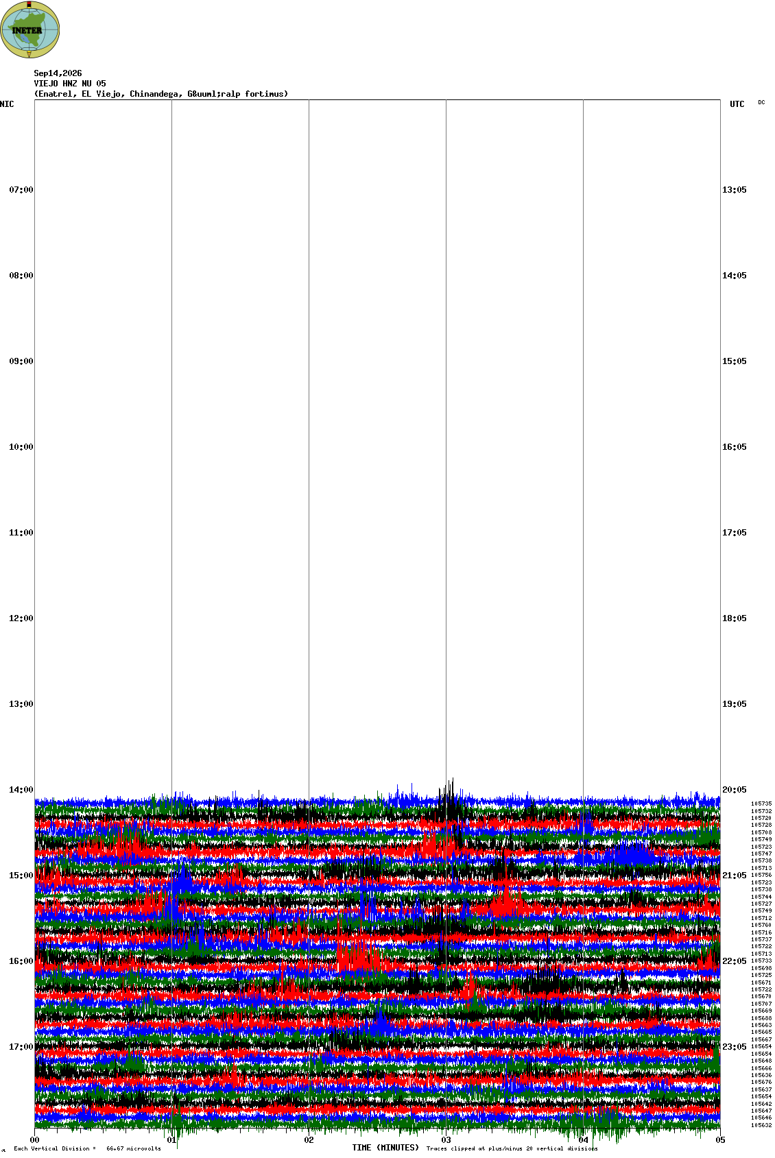Viewport: 775px width, 1158px height.
Task: Click the TIME (MINUTES) axis title
Action: [x=385, y=1148]
